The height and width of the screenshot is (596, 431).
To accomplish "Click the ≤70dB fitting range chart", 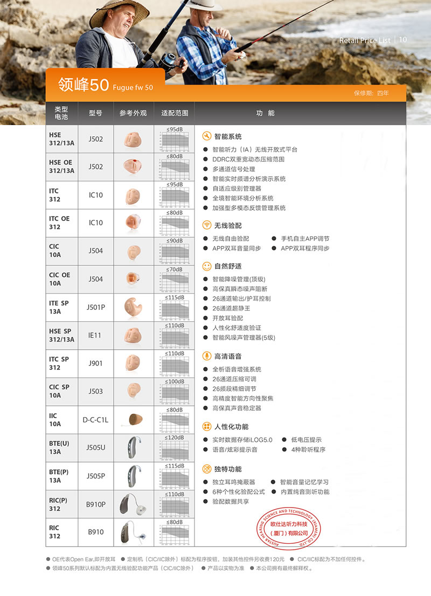I will (x=175, y=279).
